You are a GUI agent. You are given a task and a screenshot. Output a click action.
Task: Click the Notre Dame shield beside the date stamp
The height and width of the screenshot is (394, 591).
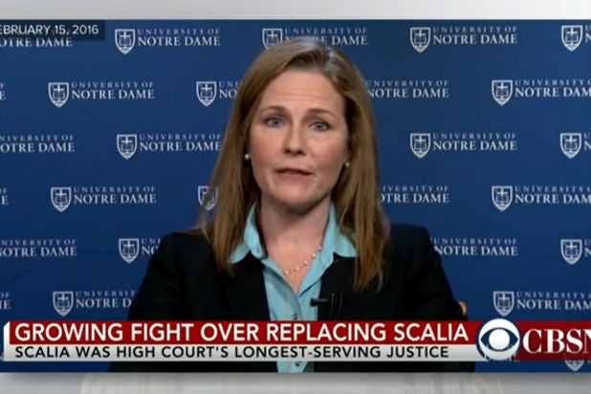pyautogui.click(x=125, y=41)
